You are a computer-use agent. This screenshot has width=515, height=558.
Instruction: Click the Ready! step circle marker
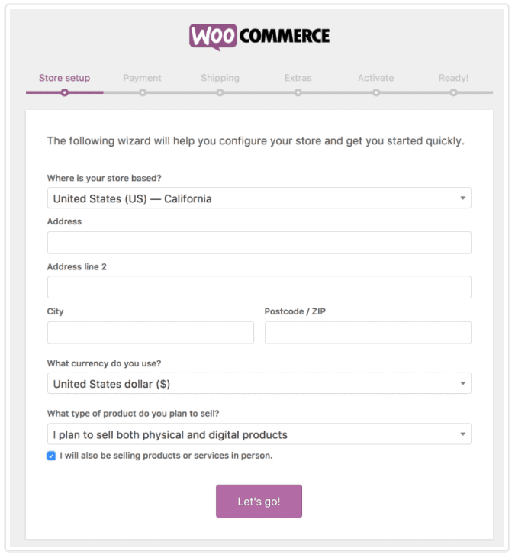453,93
